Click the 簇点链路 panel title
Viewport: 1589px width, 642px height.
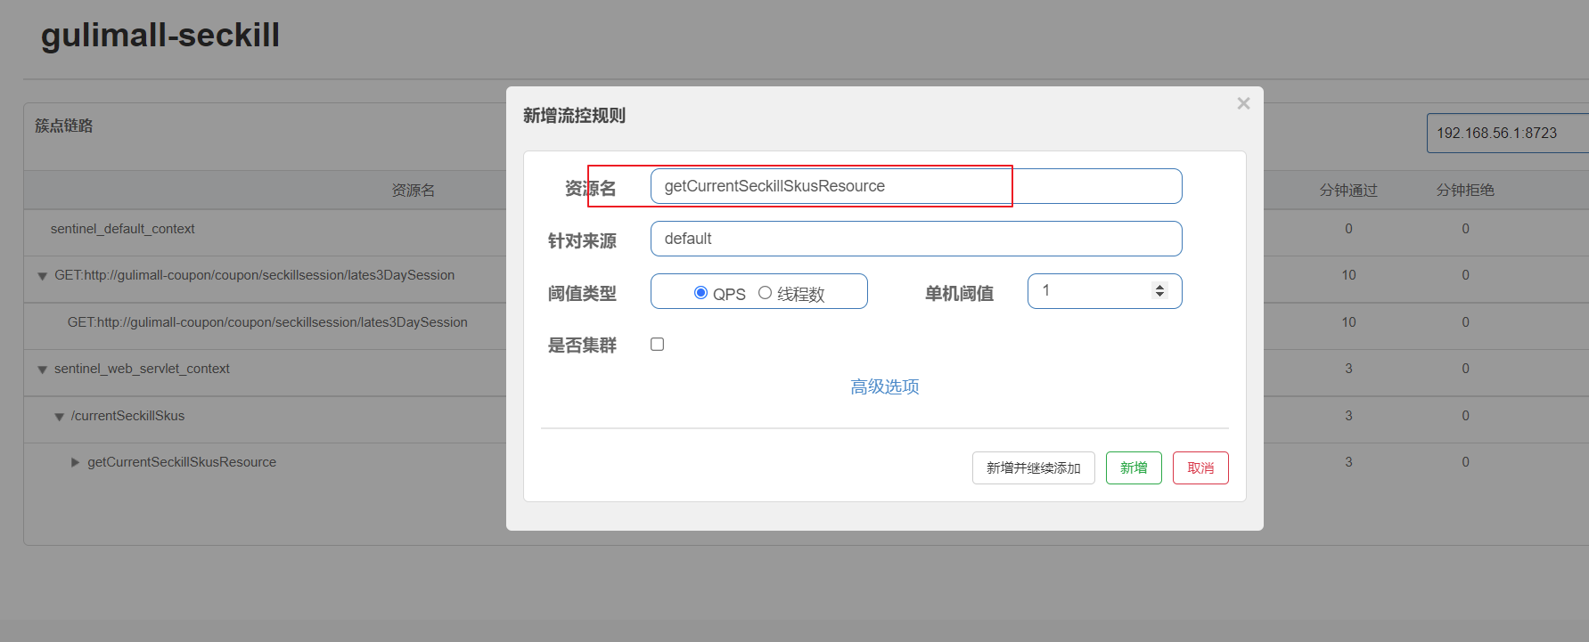coord(64,126)
